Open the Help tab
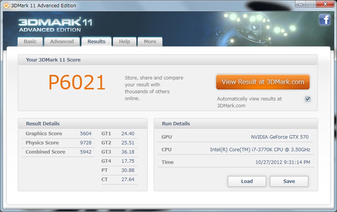This screenshot has width=337, height=212. point(125,42)
